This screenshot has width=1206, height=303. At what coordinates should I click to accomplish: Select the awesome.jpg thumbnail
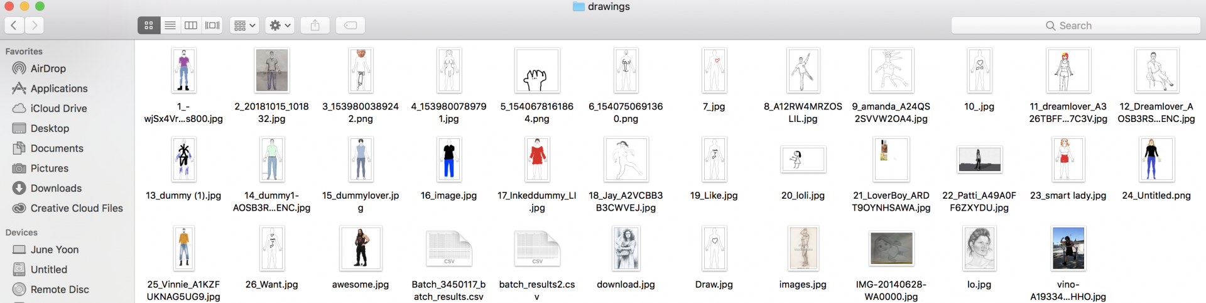click(x=361, y=248)
